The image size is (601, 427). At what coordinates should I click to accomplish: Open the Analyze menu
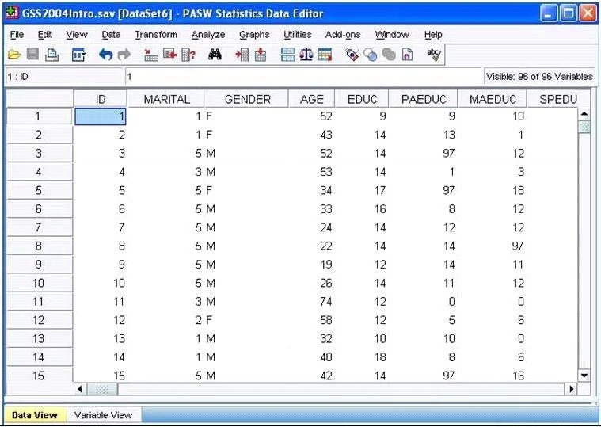208,35
